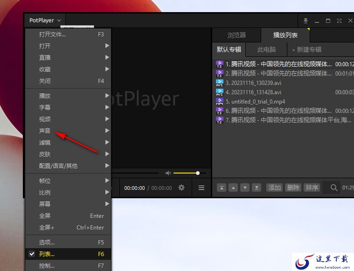Click the mute speaker icon
This screenshot has width=354, height=271.
168,173
